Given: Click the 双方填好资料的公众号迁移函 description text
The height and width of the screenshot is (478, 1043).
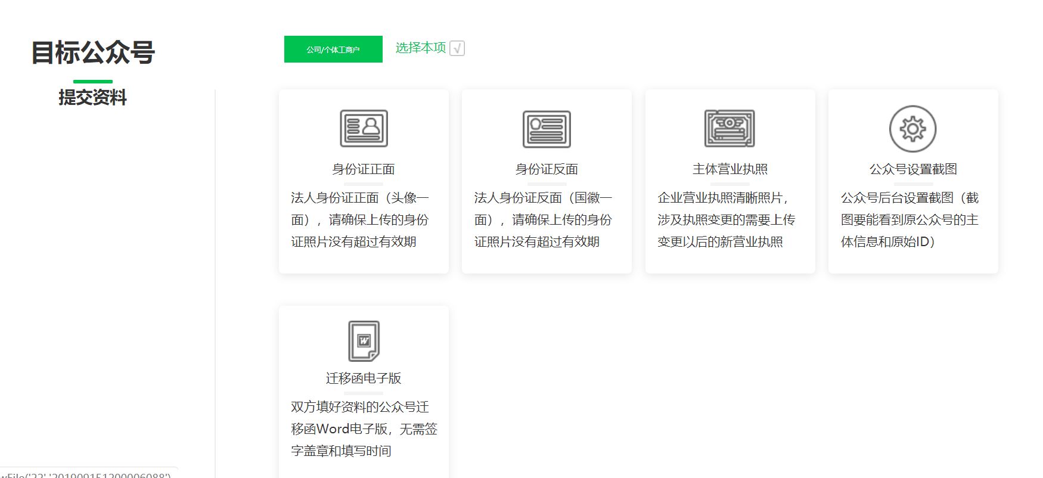Looking at the screenshot, I should click(364, 429).
